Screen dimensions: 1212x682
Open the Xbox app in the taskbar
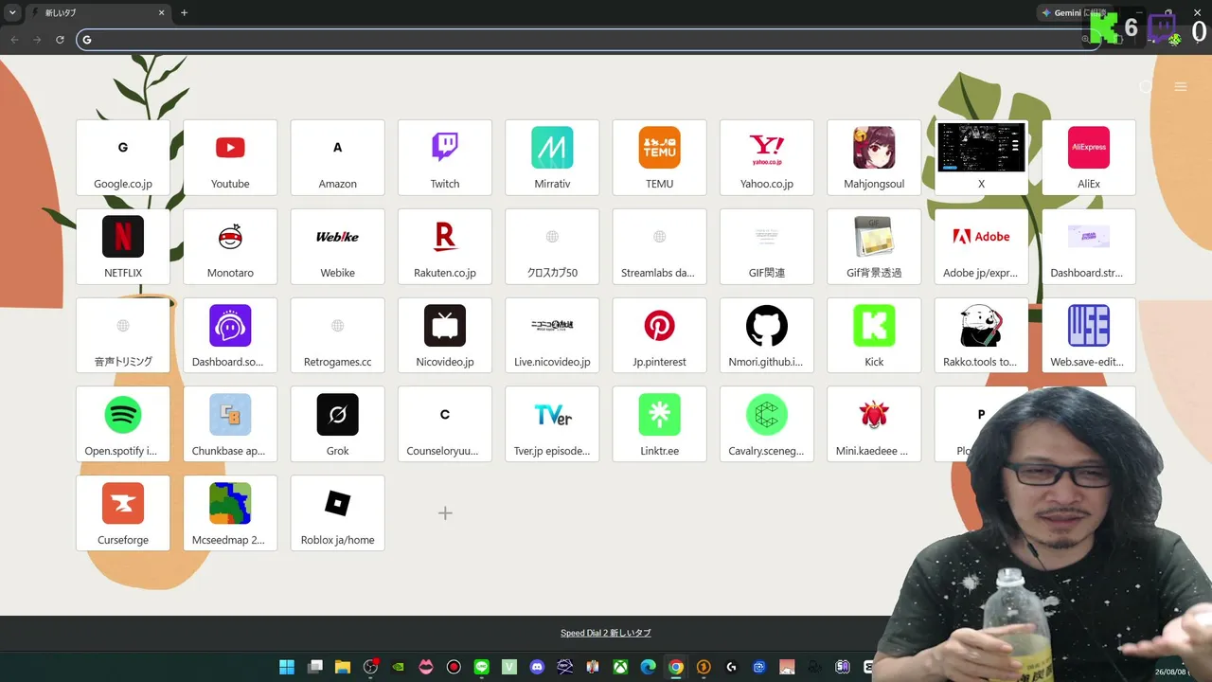620,667
